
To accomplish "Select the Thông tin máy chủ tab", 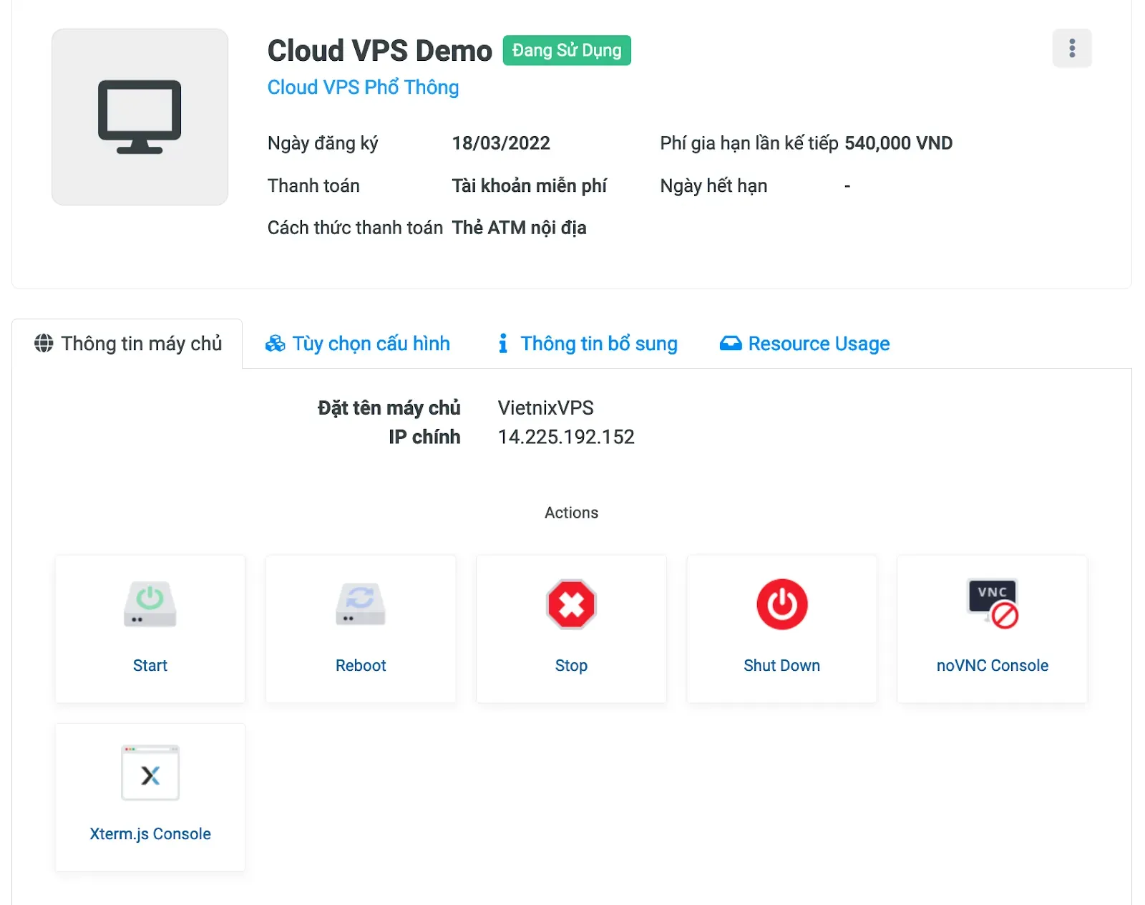I will pyautogui.click(x=127, y=344).
